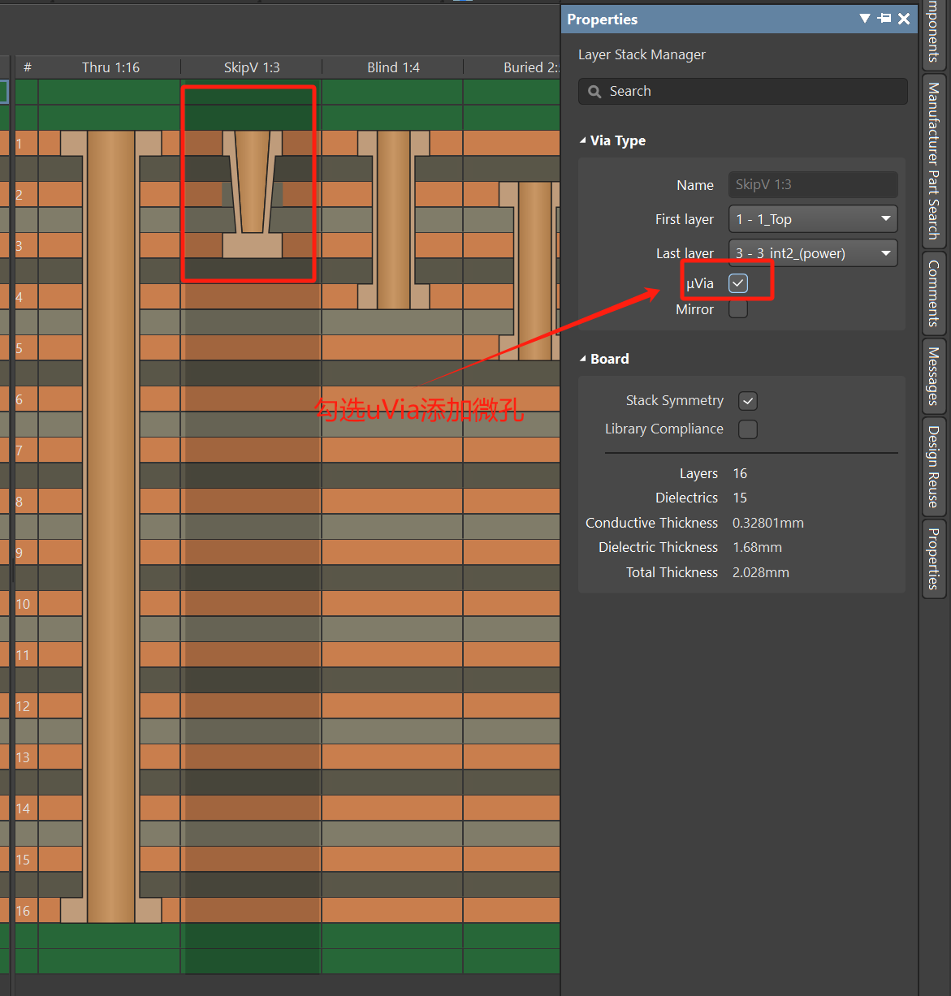This screenshot has width=951, height=996.
Task: Click the Properties panel options dropdown arrow
Action: coord(865,19)
